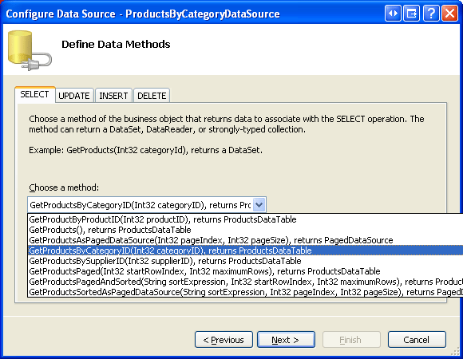This screenshot has width=463, height=359.
Task: Click the Next > button
Action: (286, 340)
